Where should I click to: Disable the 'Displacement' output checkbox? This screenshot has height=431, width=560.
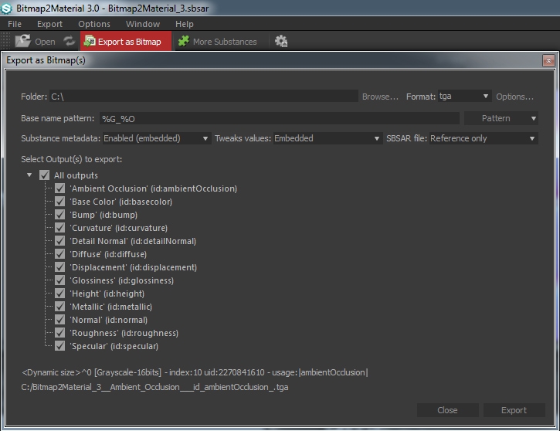[x=59, y=267]
